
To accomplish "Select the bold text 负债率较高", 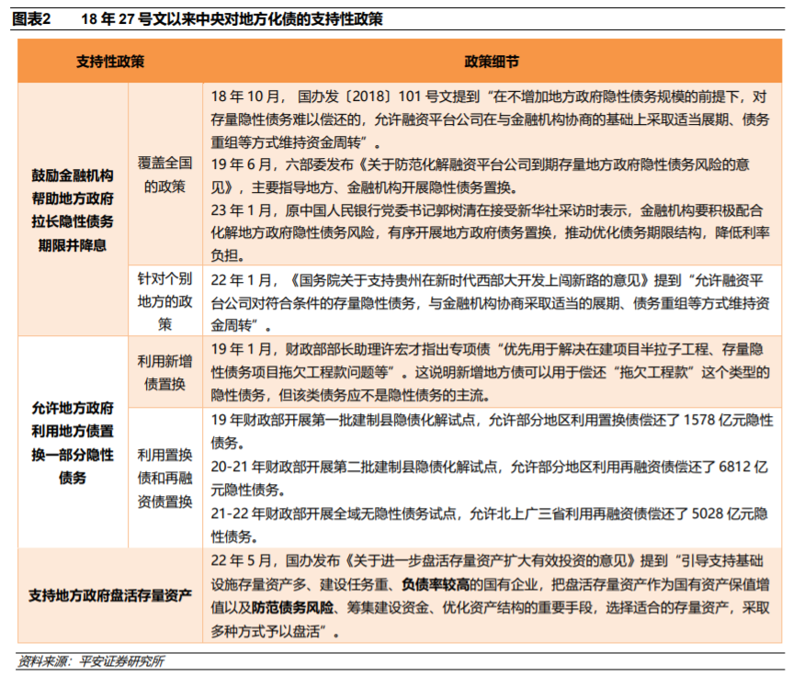I will (x=436, y=583).
